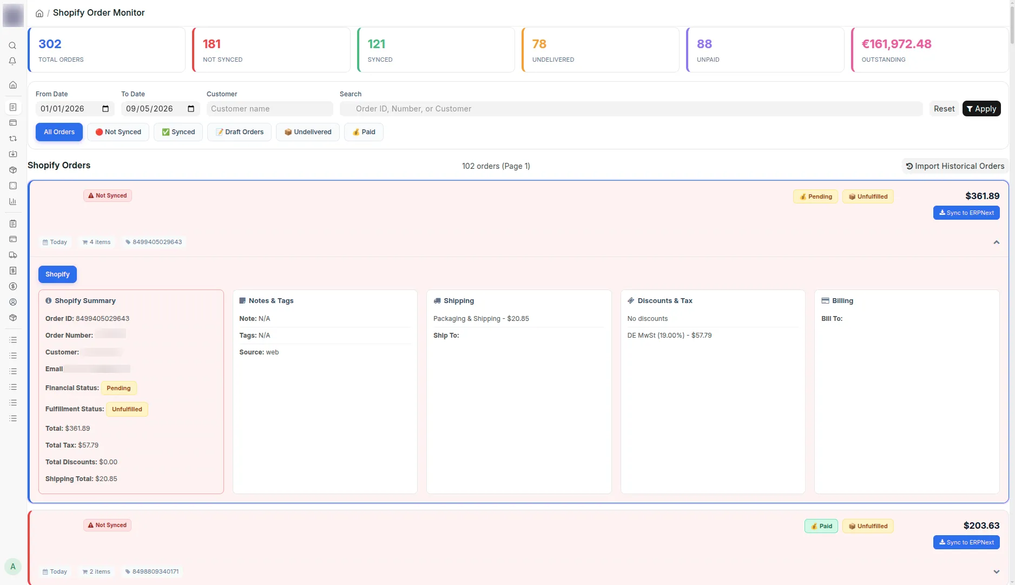
Task: Click the From Date 01/01/2026 field
Action: pyautogui.click(x=75, y=109)
